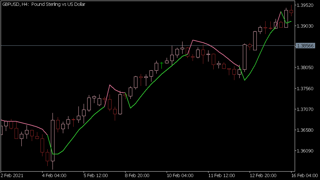Click the 1.36580 price axis label
Image resolution: width=320 pixels, height=180 pixels.
pos(305,130)
